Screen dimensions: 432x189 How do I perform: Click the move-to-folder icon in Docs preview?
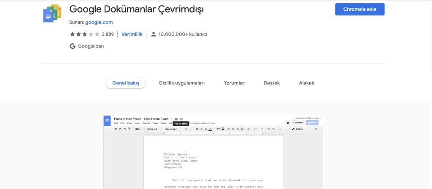tap(176, 119)
